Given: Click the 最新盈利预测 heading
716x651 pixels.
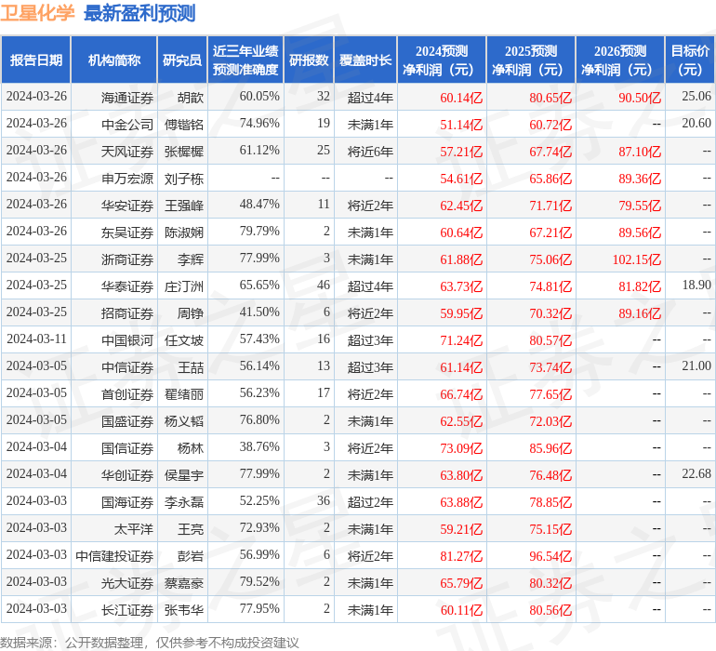Looking at the screenshot, I should pyautogui.click(x=139, y=13).
